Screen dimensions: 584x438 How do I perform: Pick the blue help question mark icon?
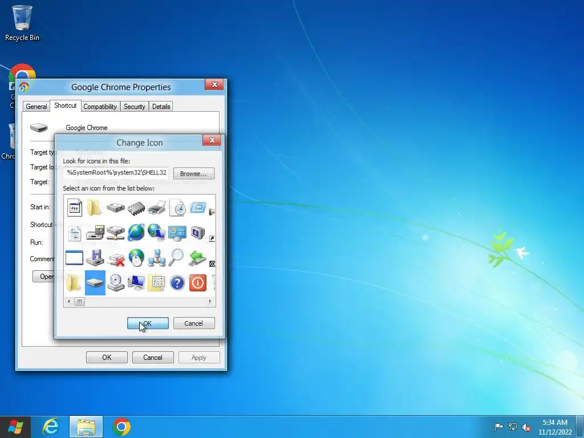(177, 283)
